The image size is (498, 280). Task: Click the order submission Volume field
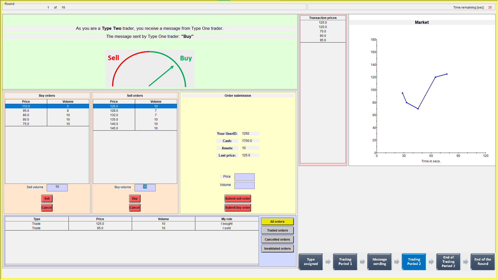pos(244,185)
